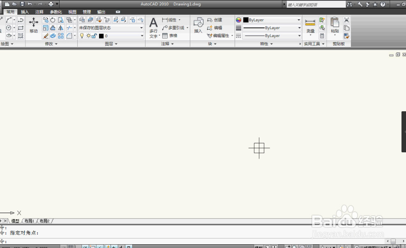Open the ByLayer color dropdown
Viewport: 406px width, 248px height.
click(x=272, y=20)
